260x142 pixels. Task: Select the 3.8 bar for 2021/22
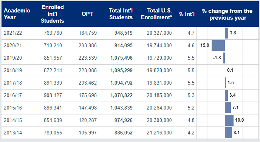[226, 33]
